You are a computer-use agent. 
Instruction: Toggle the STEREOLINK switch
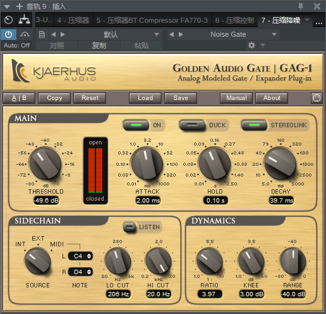(254, 125)
